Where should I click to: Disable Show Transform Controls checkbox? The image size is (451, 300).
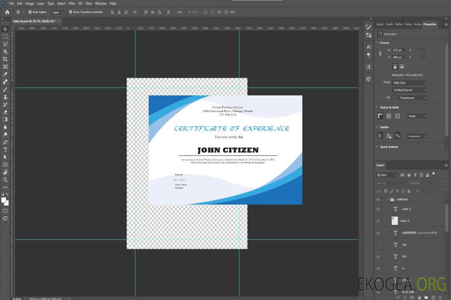[71, 12]
